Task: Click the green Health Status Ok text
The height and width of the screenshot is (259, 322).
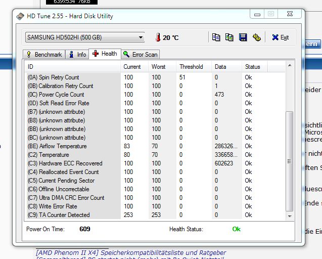Action: [x=237, y=229]
